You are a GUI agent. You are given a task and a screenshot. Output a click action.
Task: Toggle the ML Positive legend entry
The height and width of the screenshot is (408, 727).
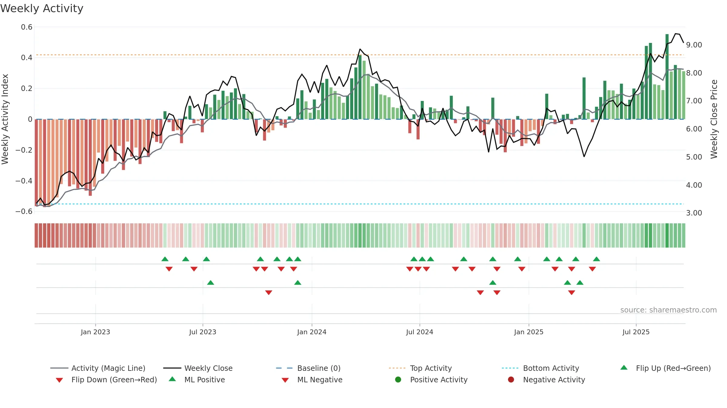[197, 380]
